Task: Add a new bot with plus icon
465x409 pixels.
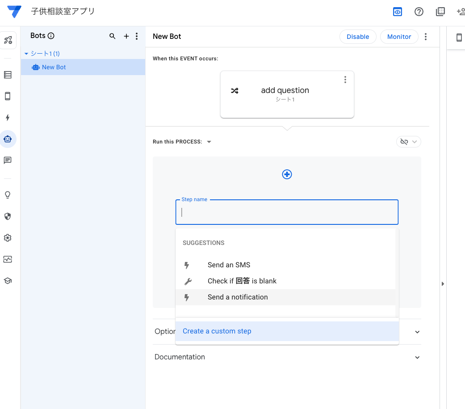Action: click(126, 36)
